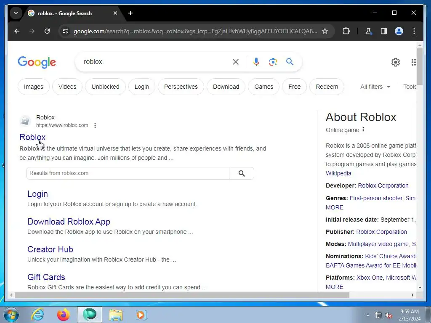Click scroll-down arrow of vertical scrollbar

click(420, 288)
